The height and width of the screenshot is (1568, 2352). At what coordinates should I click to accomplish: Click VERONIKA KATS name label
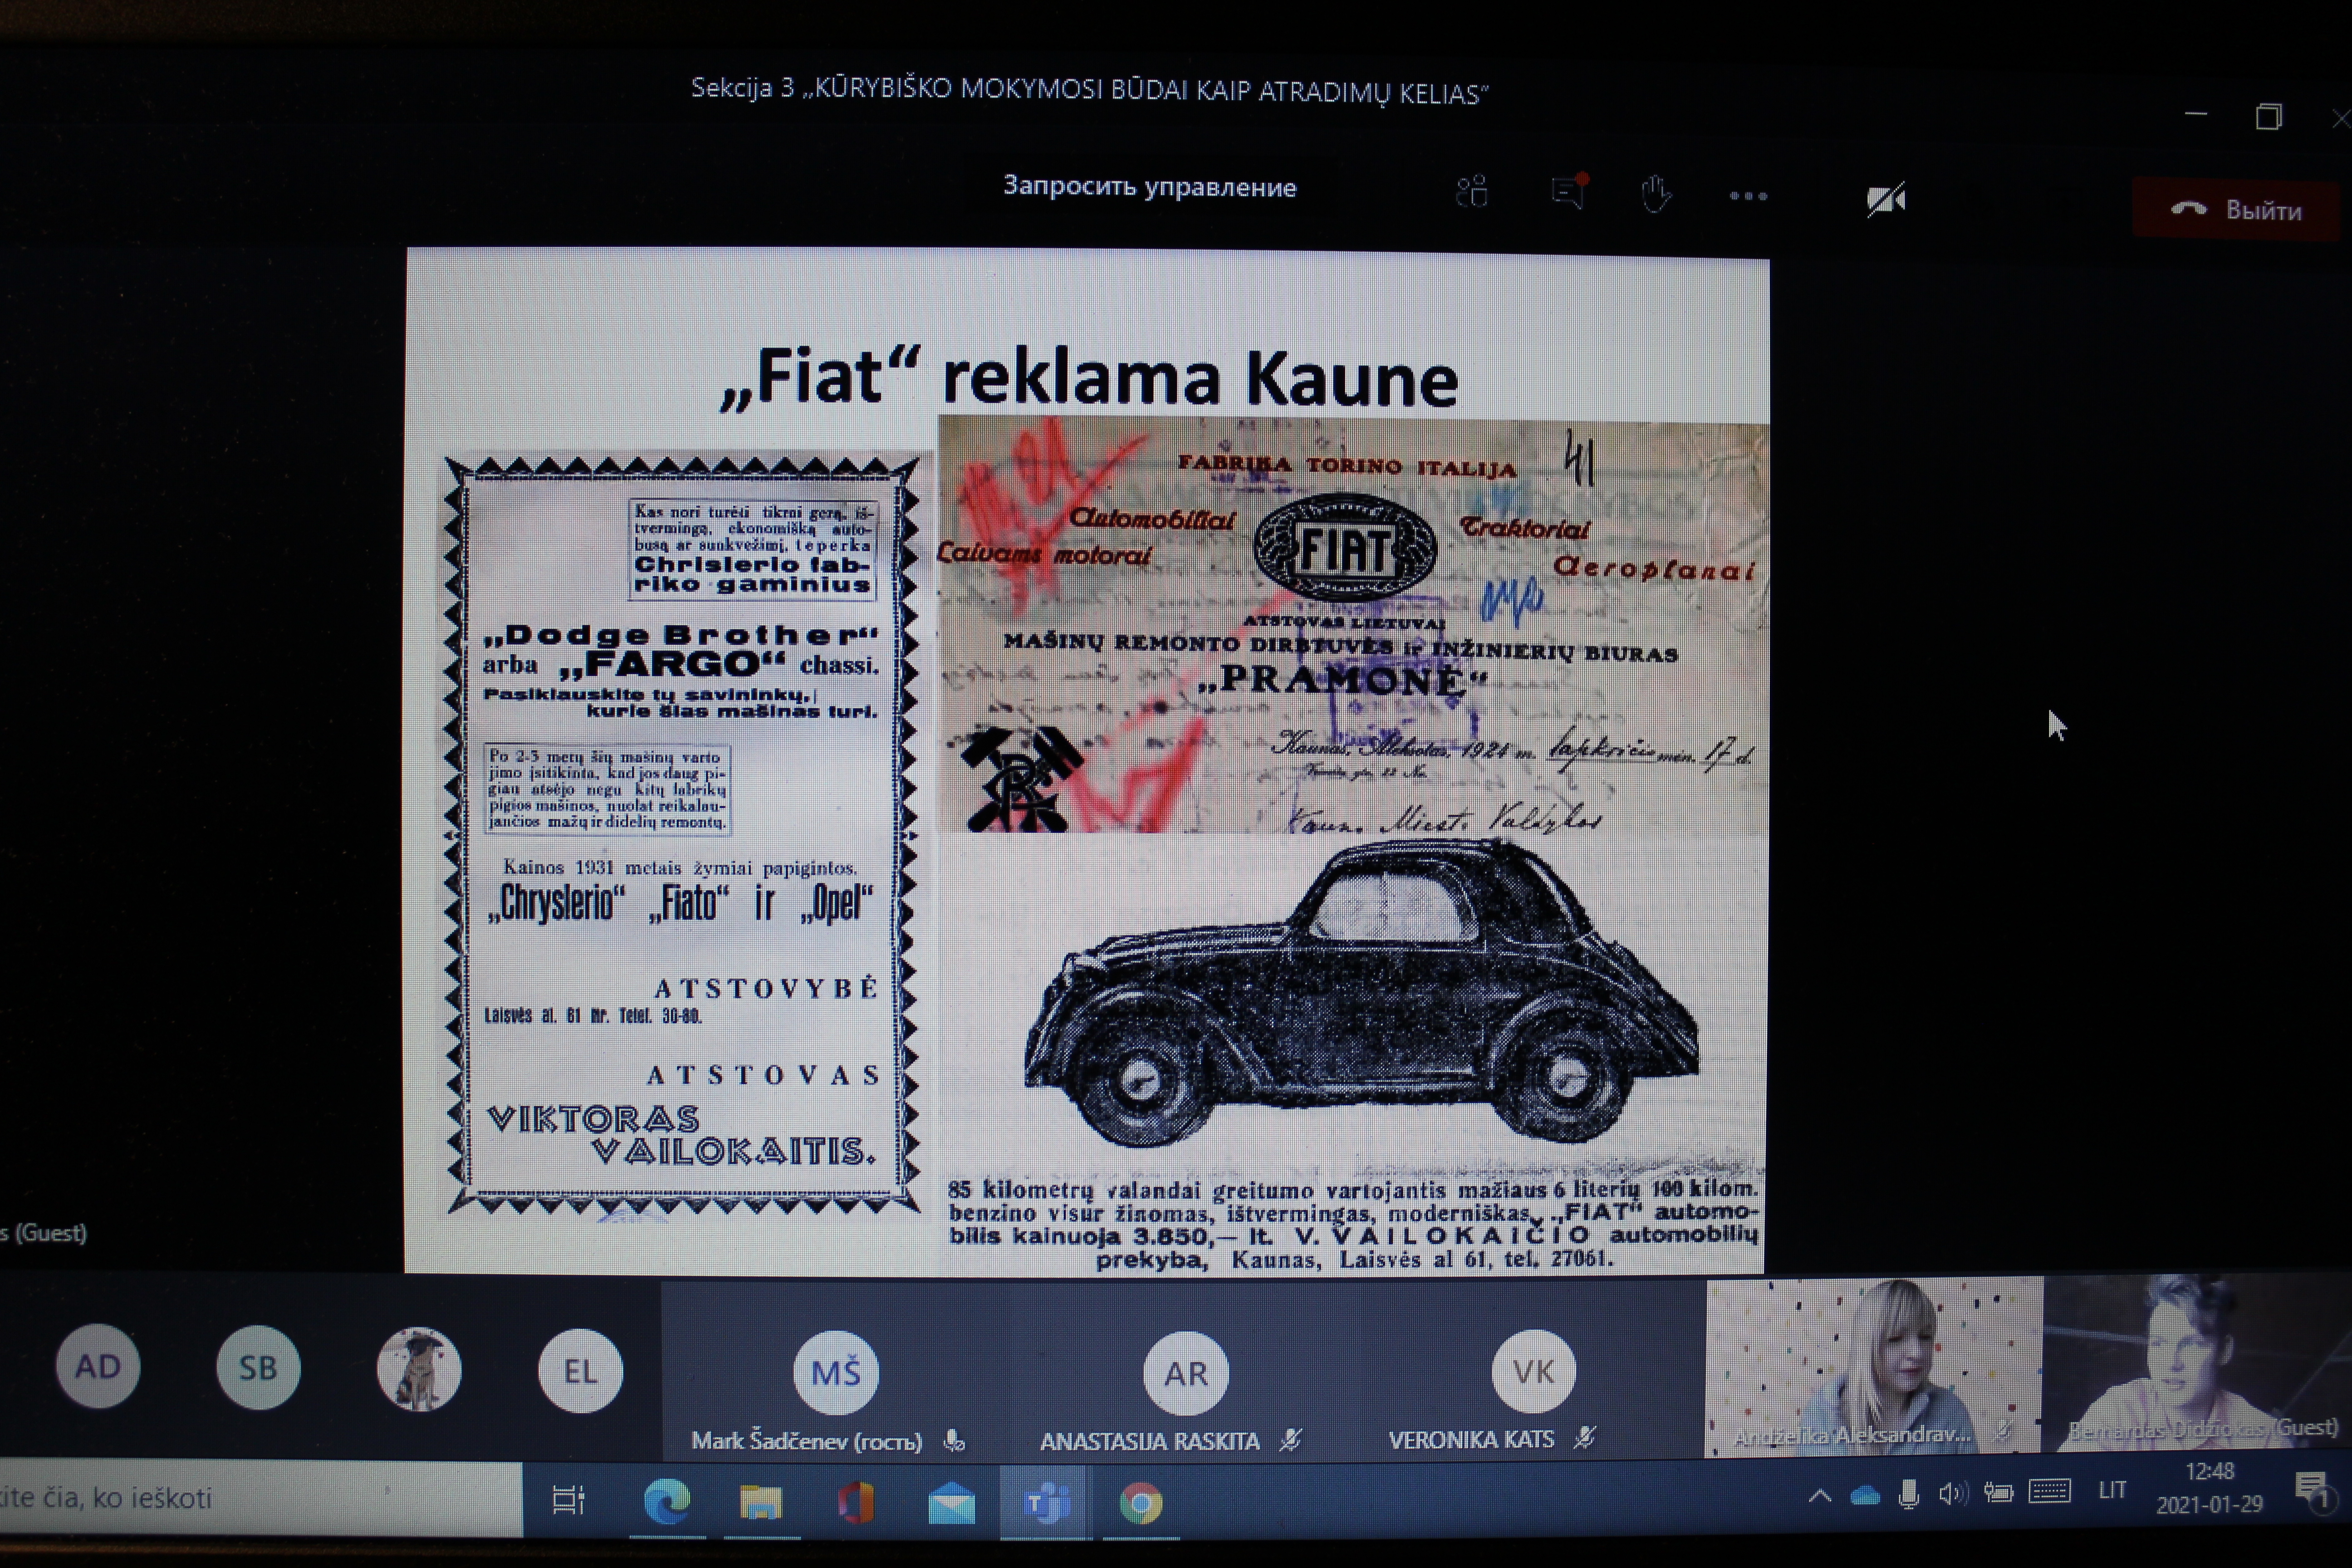1471,1439
